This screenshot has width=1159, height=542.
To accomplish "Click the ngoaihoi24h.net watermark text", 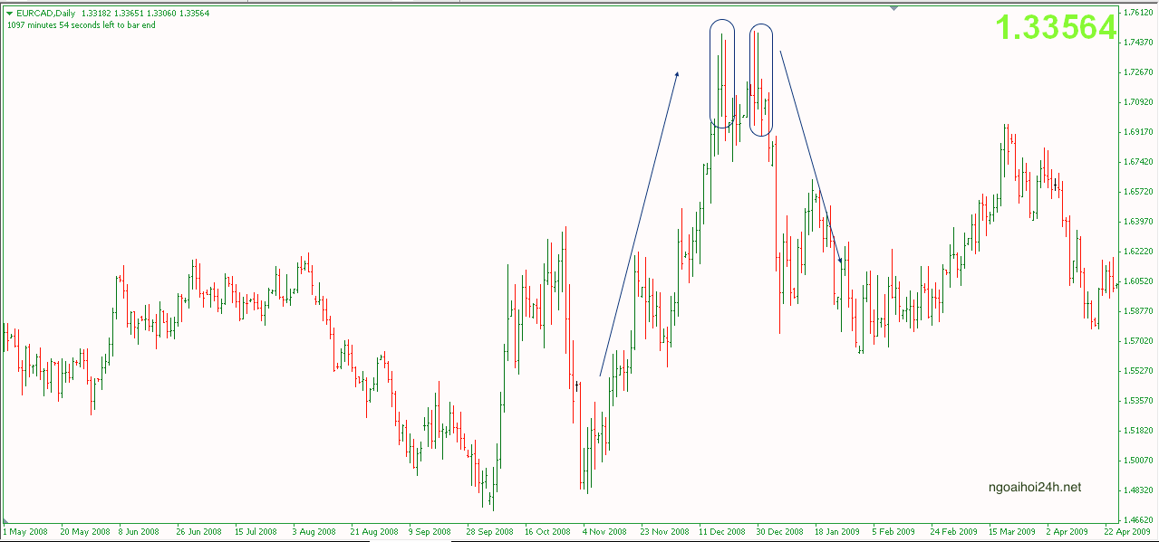I will click(x=1035, y=487).
